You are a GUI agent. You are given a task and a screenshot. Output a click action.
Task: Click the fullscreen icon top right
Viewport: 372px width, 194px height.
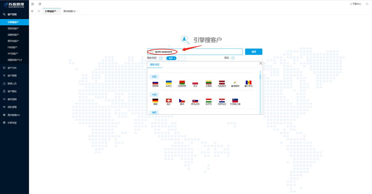pyautogui.click(x=367, y=3)
